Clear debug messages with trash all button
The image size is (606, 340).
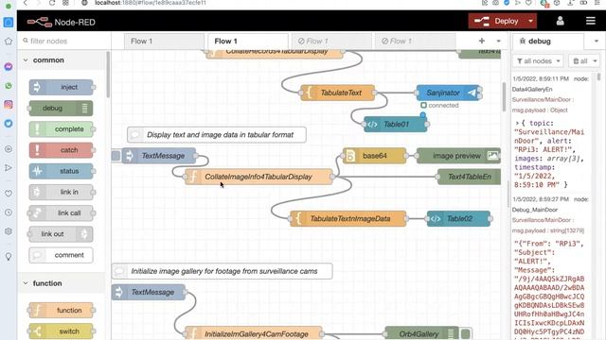(579, 60)
